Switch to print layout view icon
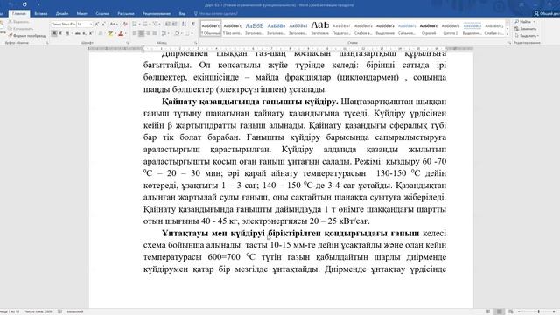Screen dimensions: 560x315 point(500,311)
